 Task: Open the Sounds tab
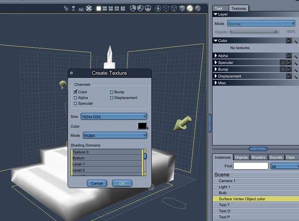click(x=276, y=157)
